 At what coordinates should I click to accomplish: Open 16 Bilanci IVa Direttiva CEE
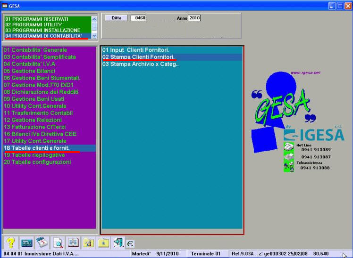point(50,134)
